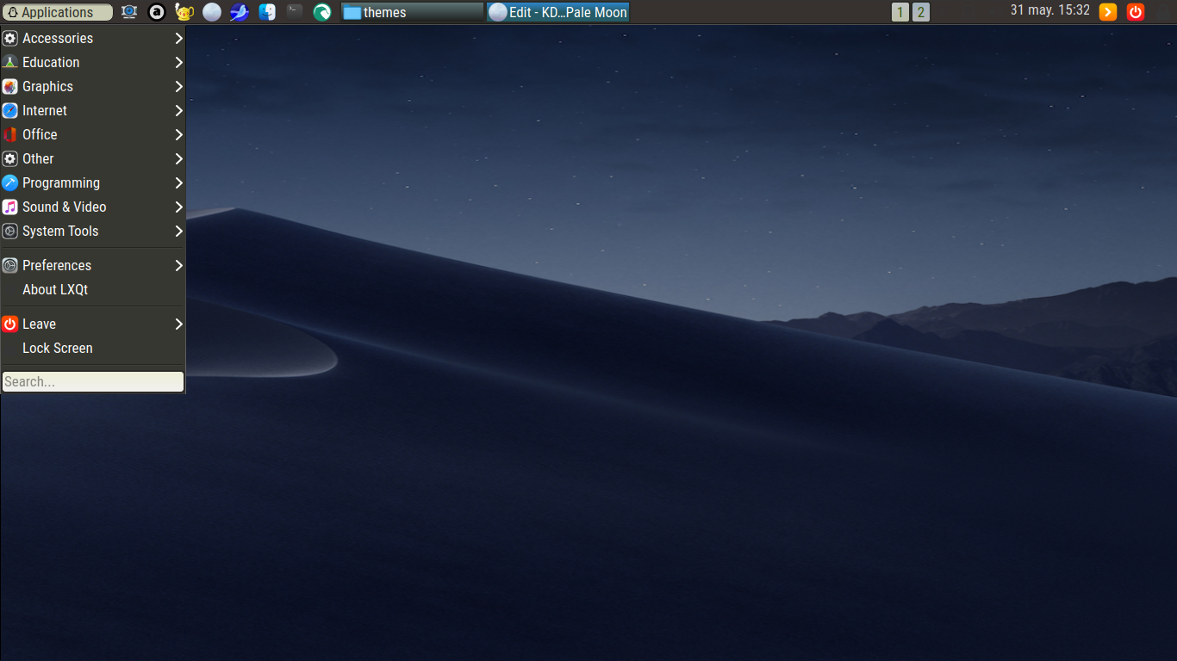
Task: Expand the Office submenu
Action: point(93,134)
